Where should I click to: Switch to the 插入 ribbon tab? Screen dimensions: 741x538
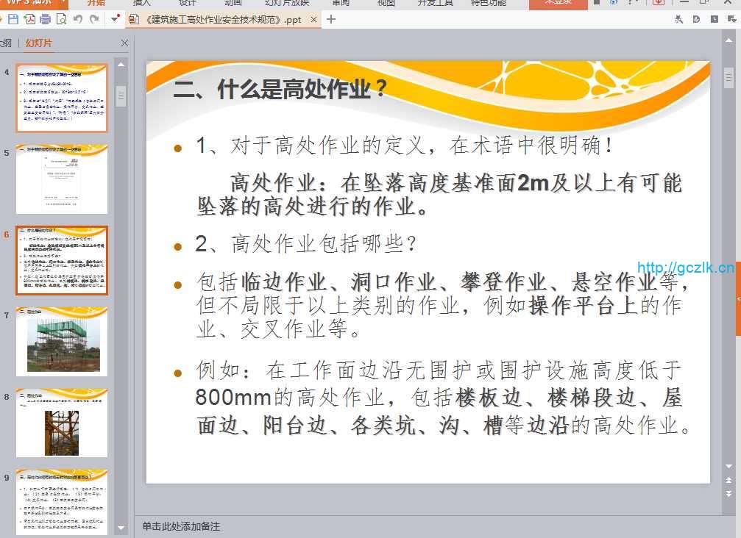(141, 3)
